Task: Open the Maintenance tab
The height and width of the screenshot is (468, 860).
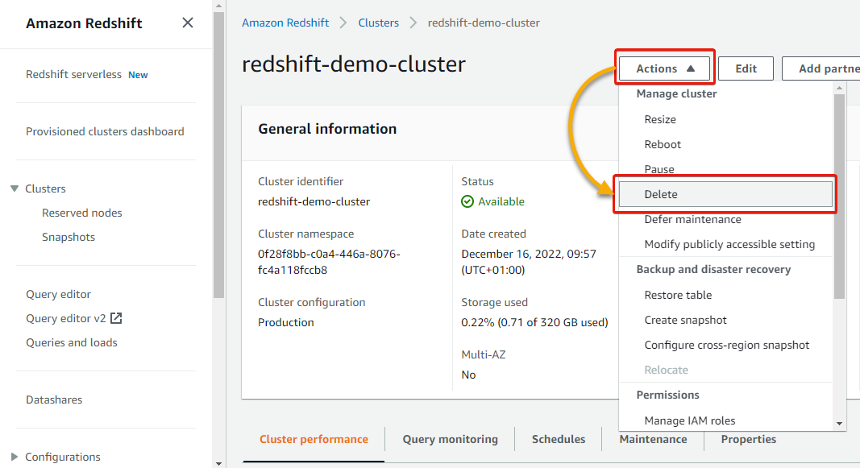Action: 653,439
